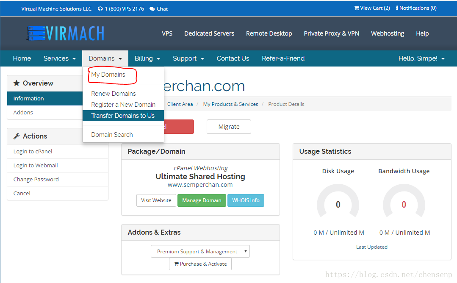
Task: Click Virtual Machine Solutions LLC text
Action: (56, 9)
